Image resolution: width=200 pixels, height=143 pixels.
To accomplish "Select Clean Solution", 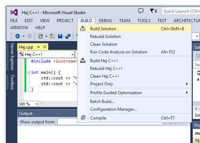I will [x=135, y=44].
